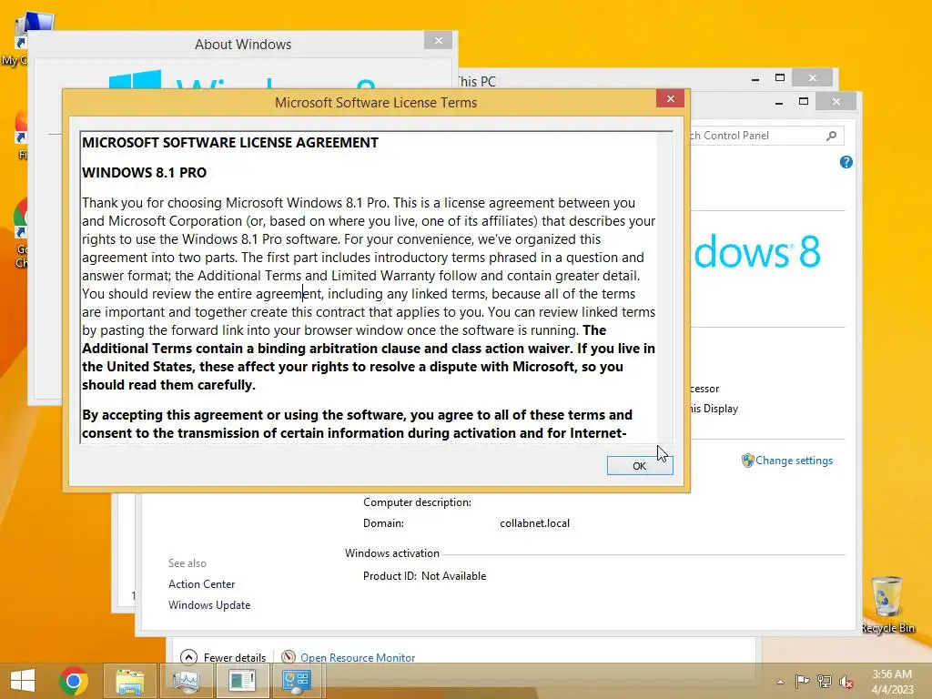Click OK in the License Terms dialog
Screen dimensions: 932x699
pyautogui.click(x=640, y=465)
